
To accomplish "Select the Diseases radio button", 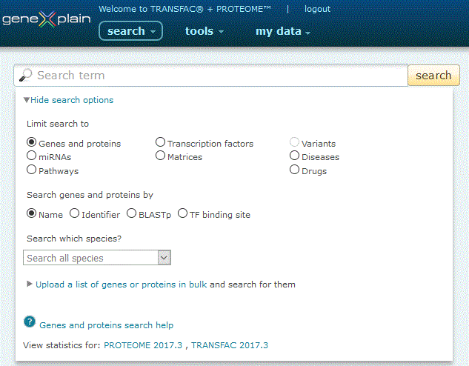I will point(294,156).
